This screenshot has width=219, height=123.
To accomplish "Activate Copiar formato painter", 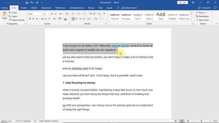I will (x=17, y=20).
